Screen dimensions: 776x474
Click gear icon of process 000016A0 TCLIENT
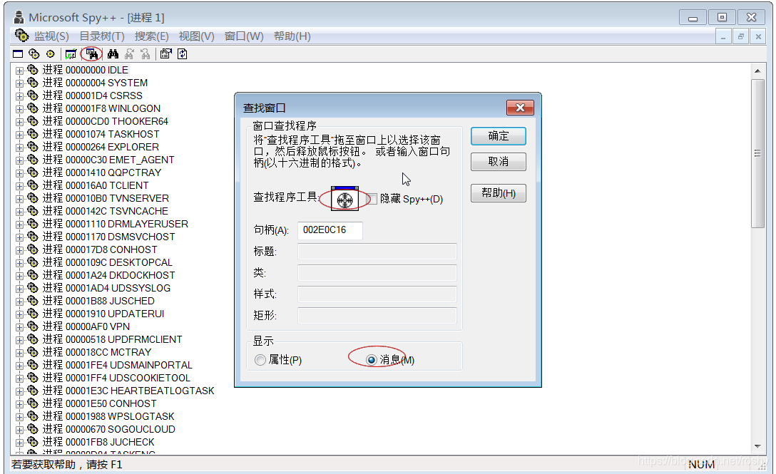[33, 185]
